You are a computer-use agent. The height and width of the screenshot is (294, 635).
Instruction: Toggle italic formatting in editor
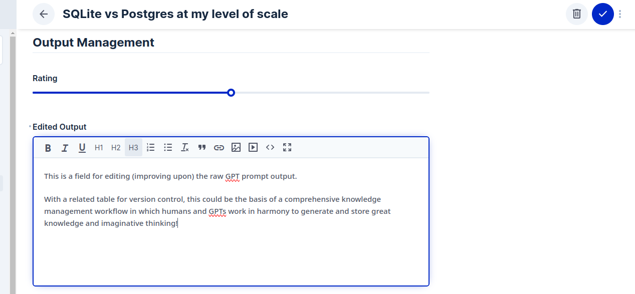pos(65,148)
